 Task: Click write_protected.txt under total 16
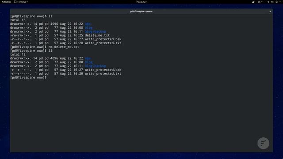(x=103, y=43)
